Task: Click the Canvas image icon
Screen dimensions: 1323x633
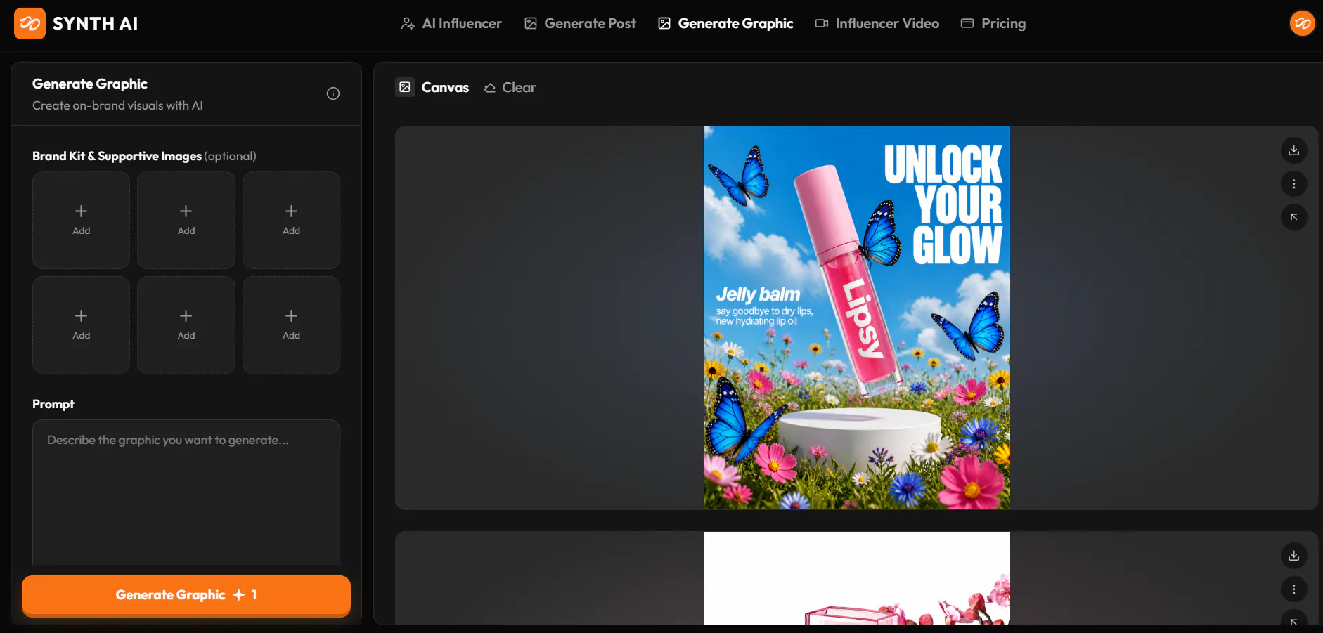Action: point(405,87)
